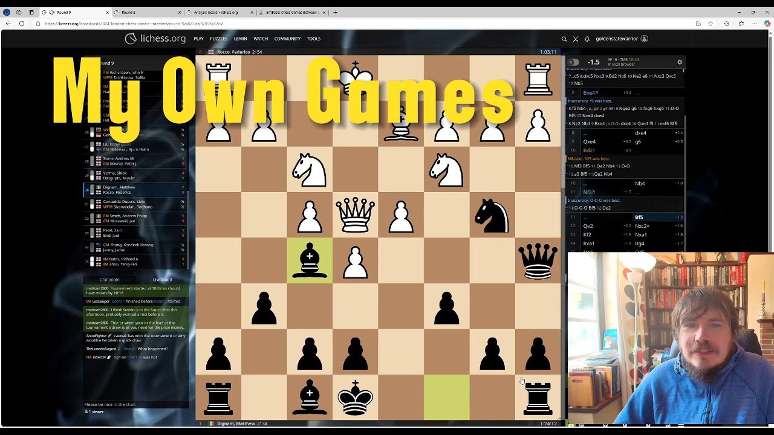Open the LEARN menu
The image size is (774, 435).
tap(240, 39)
